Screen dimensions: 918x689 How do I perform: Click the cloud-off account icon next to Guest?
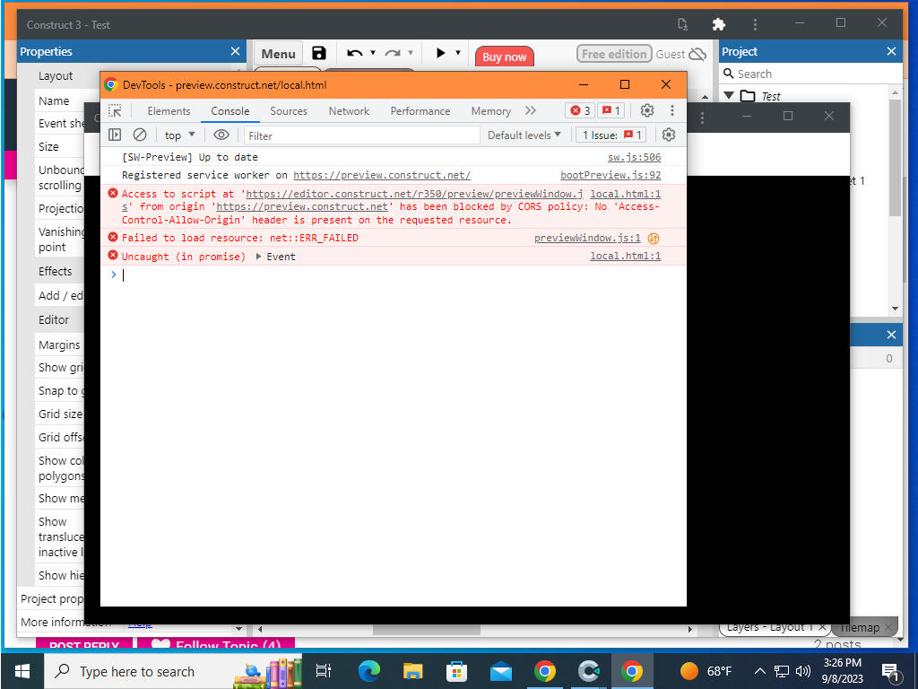click(697, 55)
